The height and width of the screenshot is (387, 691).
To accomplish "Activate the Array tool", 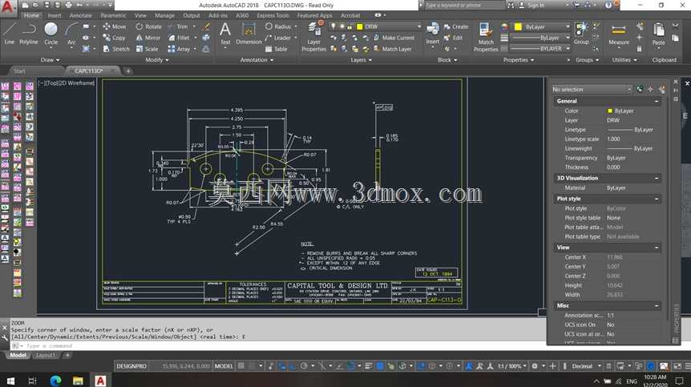I will pyautogui.click(x=179, y=49).
